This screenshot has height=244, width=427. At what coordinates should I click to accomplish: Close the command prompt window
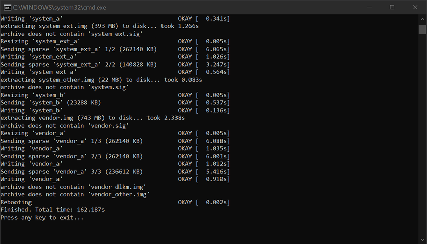point(415,7)
